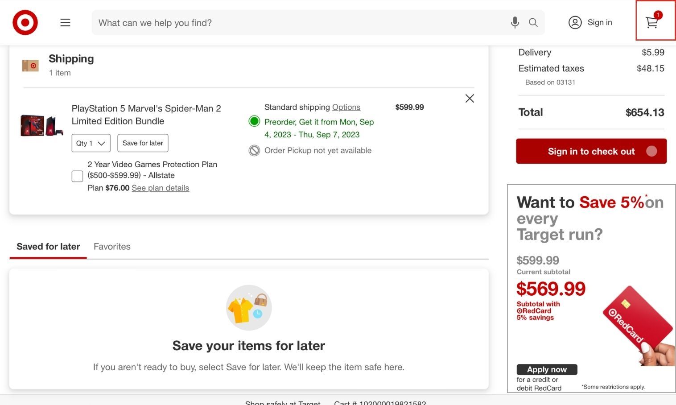This screenshot has height=405, width=676.
Task: Click the $569.99 RedCard subtotal
Action: click(551, 289)
